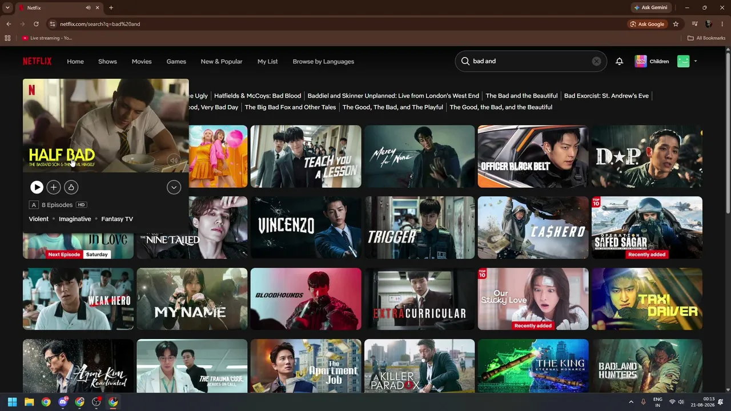Expand the tab search dropdown
The height and width of the screenshot is (411, 731).
[7, 8]
